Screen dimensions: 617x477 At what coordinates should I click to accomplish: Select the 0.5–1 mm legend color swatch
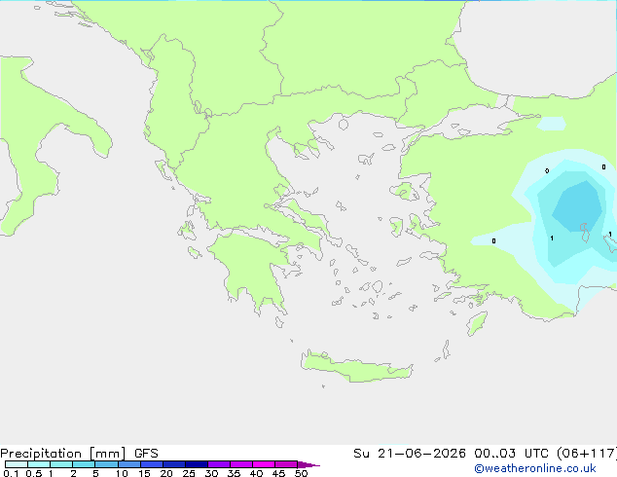[39, 464]
